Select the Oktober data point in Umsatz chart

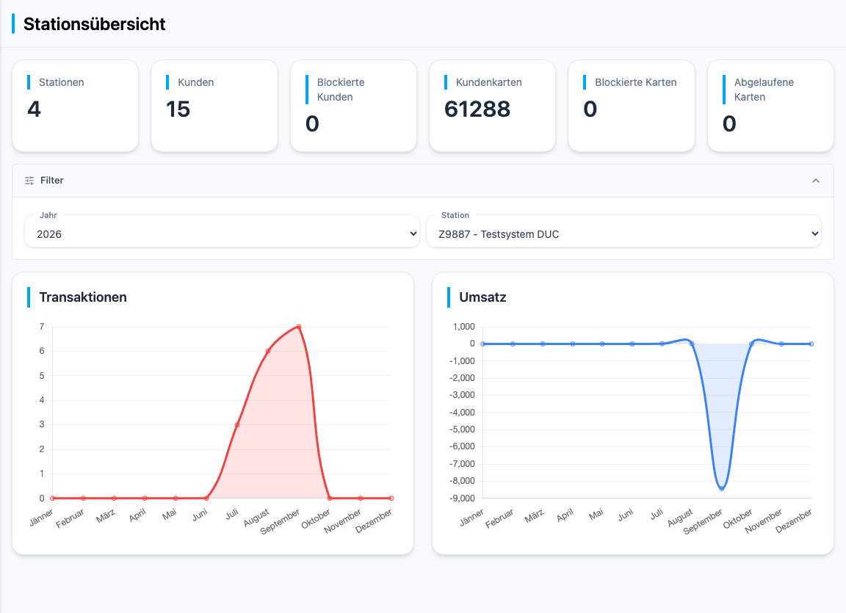pos(751,344)
